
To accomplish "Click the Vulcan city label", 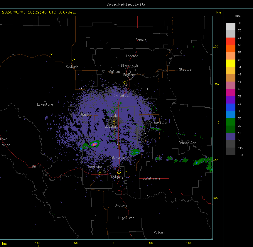I will coord(159,232).
